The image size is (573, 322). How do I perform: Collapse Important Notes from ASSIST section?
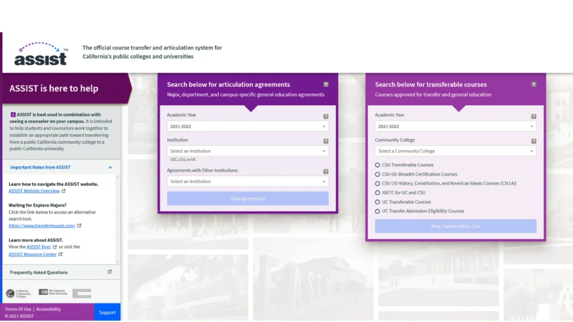click(110, 167)
